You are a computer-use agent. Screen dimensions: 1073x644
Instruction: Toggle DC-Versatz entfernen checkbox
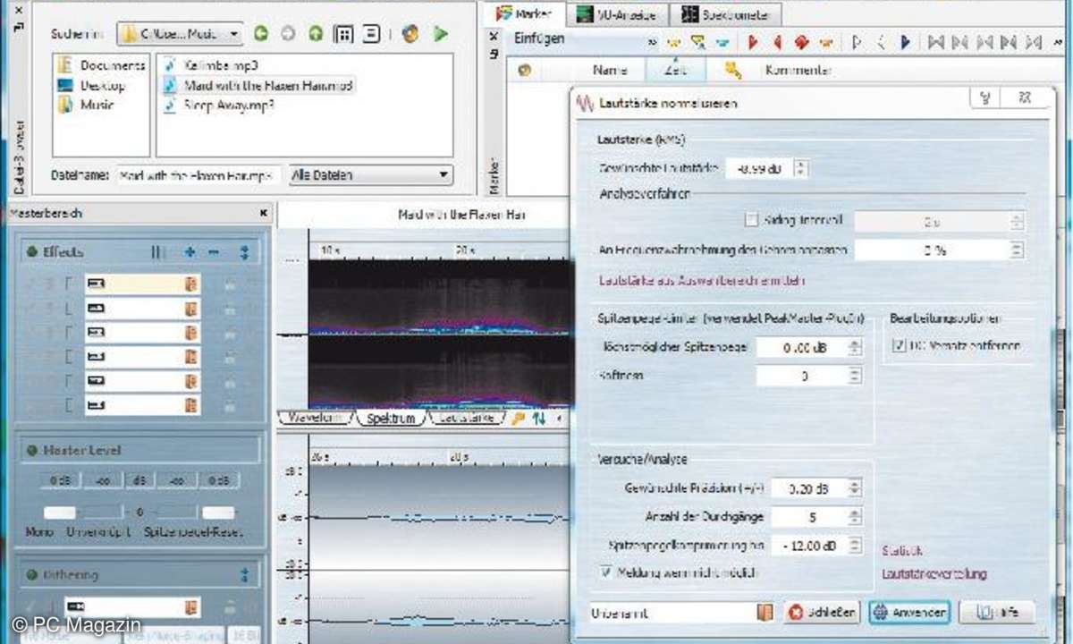tap(899, 345)
